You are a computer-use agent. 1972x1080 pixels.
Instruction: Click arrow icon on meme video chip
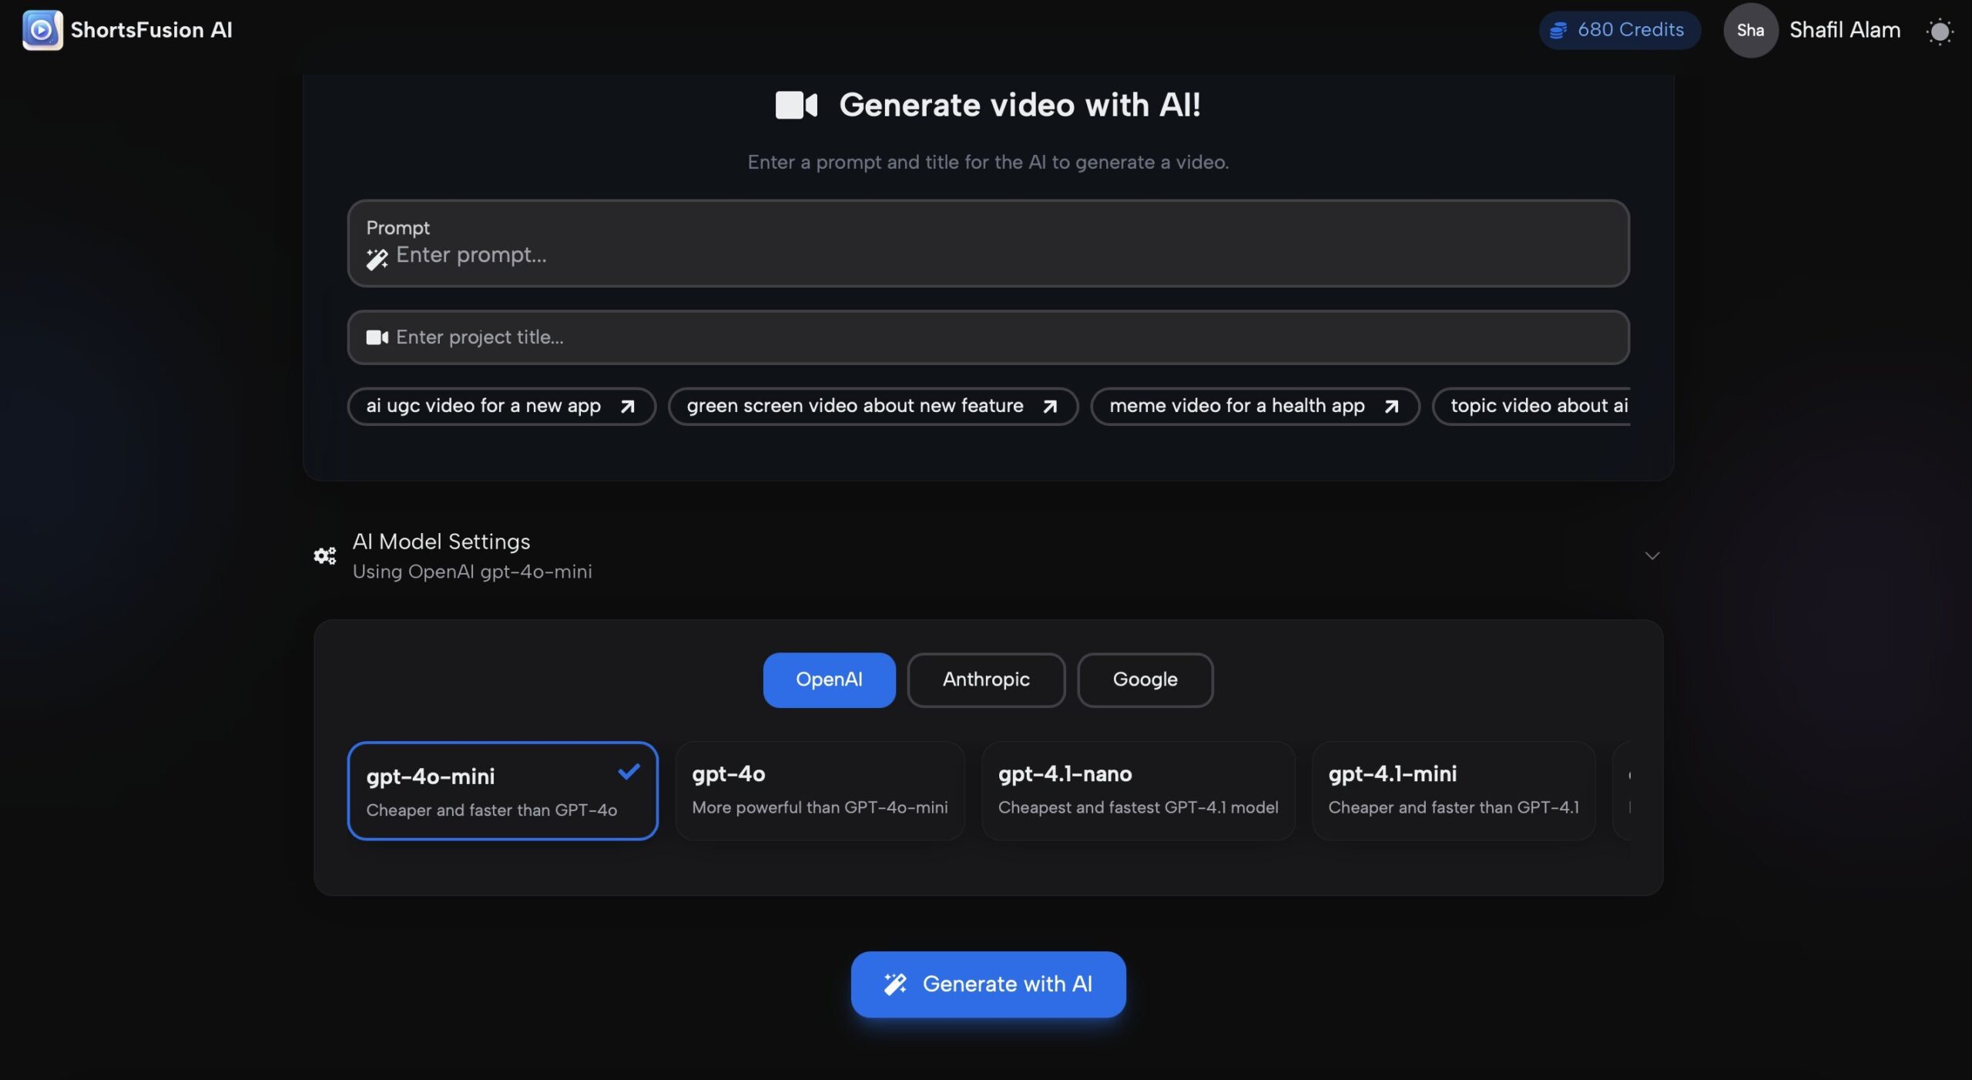click(x=1391, y=407)
